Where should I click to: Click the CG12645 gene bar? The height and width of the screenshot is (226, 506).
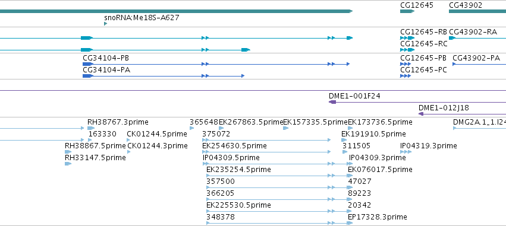click(407, 11)
